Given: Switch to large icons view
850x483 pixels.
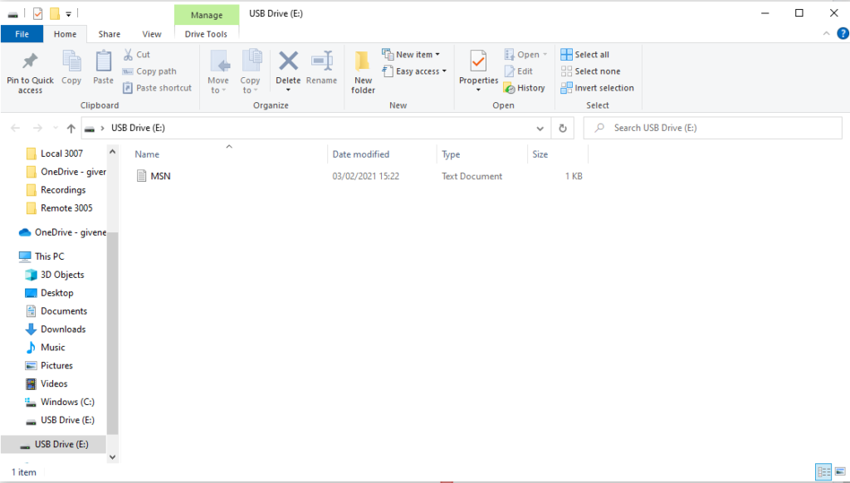Looking at the screenshot, I should pos(839,472).
